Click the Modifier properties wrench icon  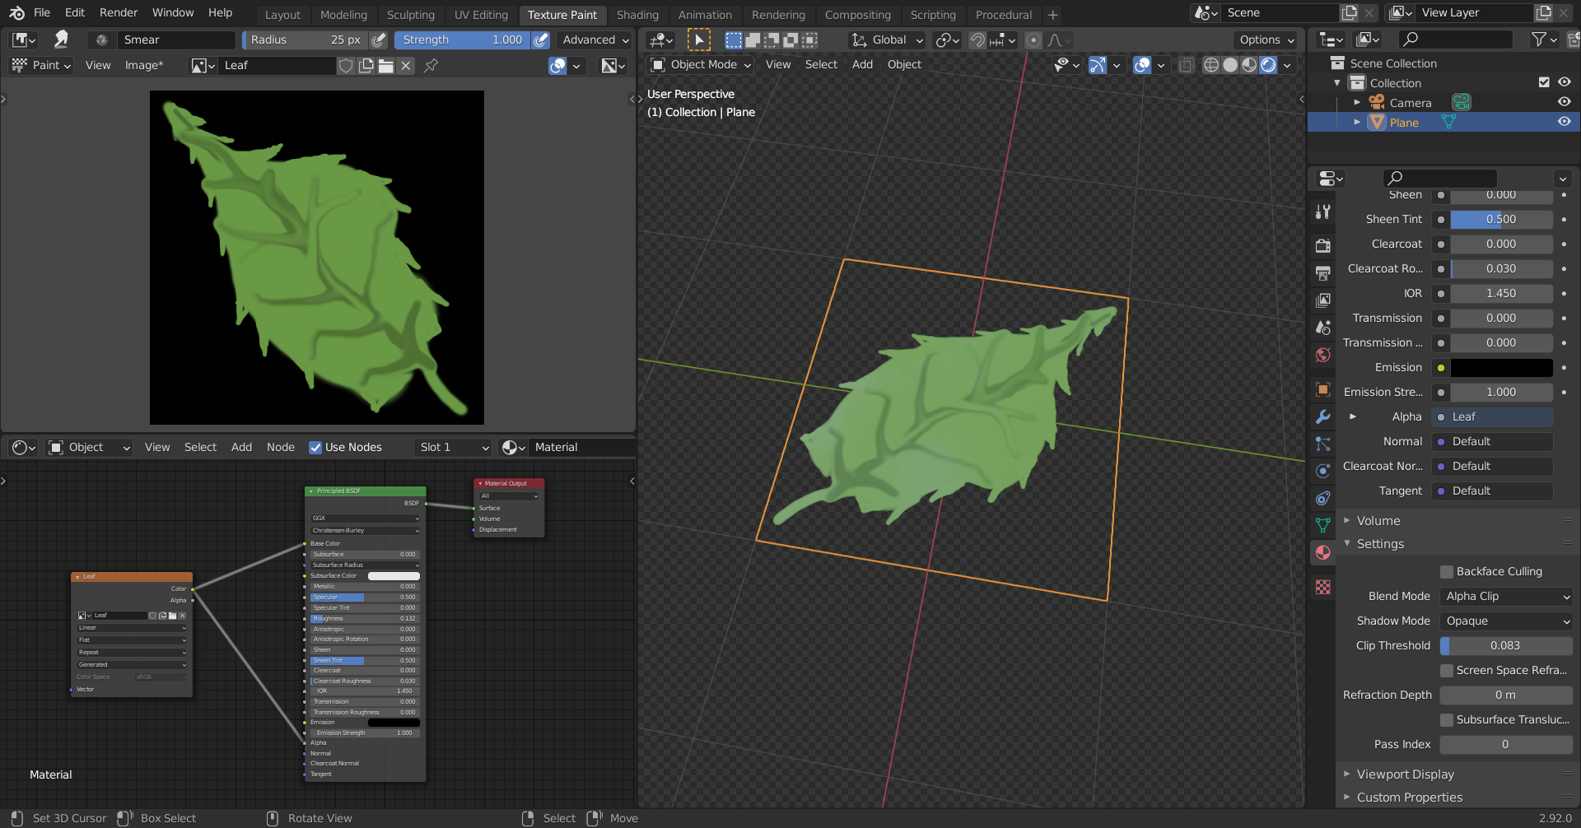coord(1323,416)
